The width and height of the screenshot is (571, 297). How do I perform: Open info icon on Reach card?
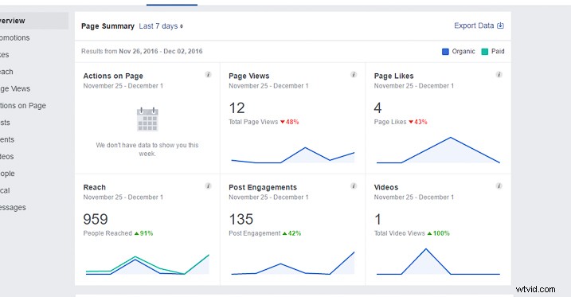[x=209, y=186]
